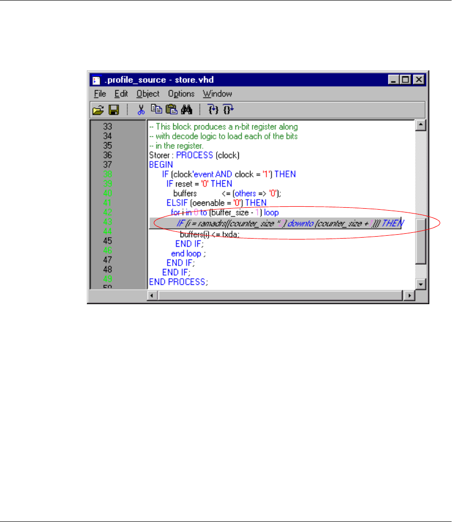Select line number 36

click(x=108, y=156)
